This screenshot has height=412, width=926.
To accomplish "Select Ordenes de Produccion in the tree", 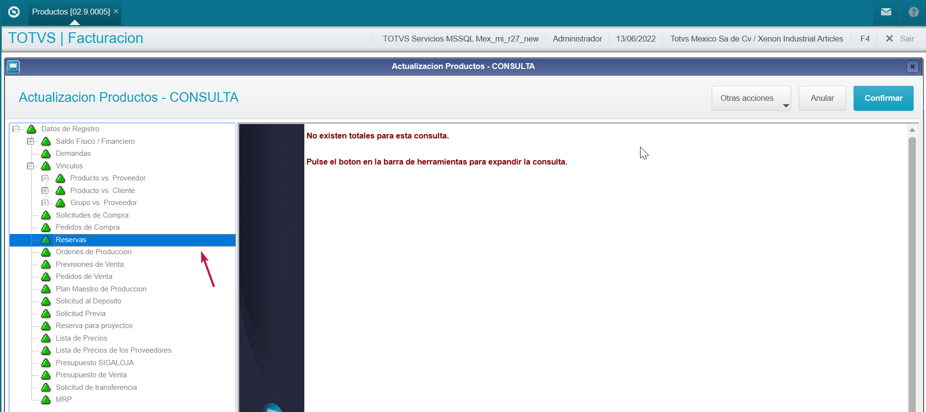I will pos(93,252).
